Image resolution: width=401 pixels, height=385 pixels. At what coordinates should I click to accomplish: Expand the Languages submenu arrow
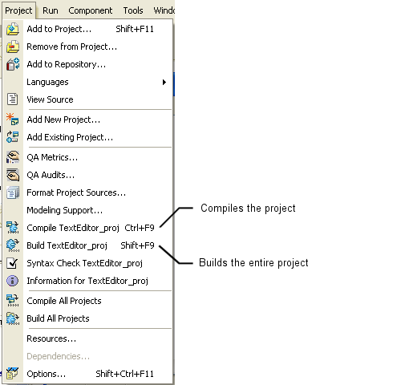(x=164, y=82)
